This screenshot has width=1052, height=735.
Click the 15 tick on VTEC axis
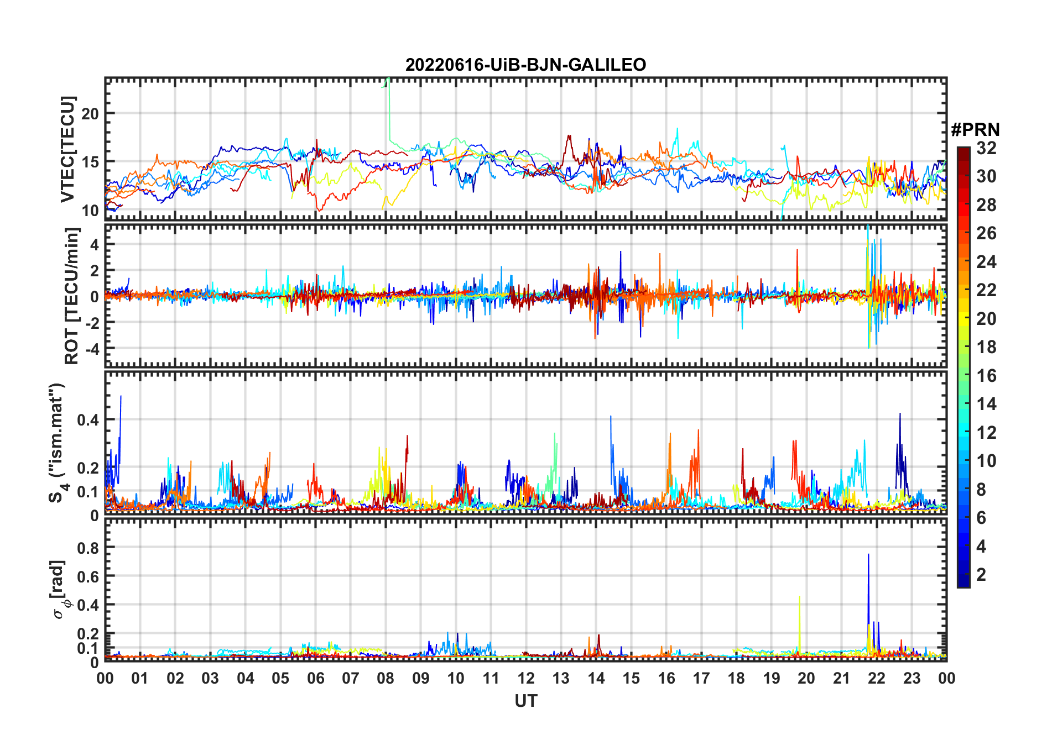tap(91, 162)
